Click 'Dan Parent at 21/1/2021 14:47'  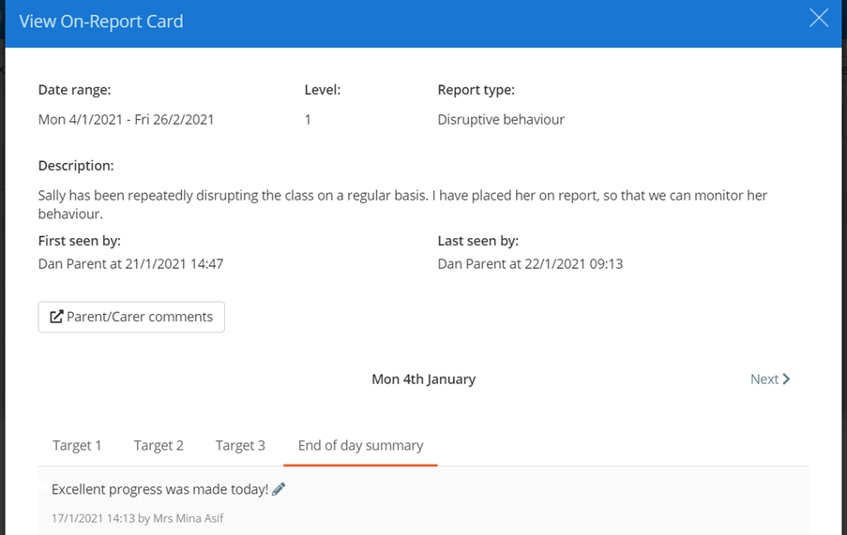click(130, 263)
